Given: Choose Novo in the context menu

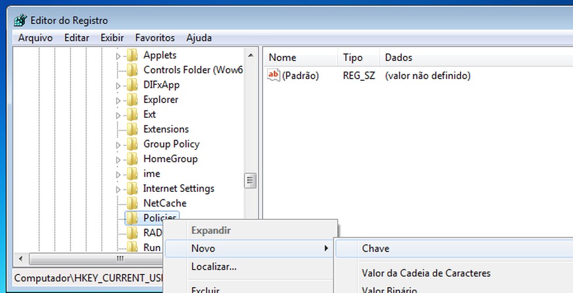Looking at the screenshot, I should [249, 249].
